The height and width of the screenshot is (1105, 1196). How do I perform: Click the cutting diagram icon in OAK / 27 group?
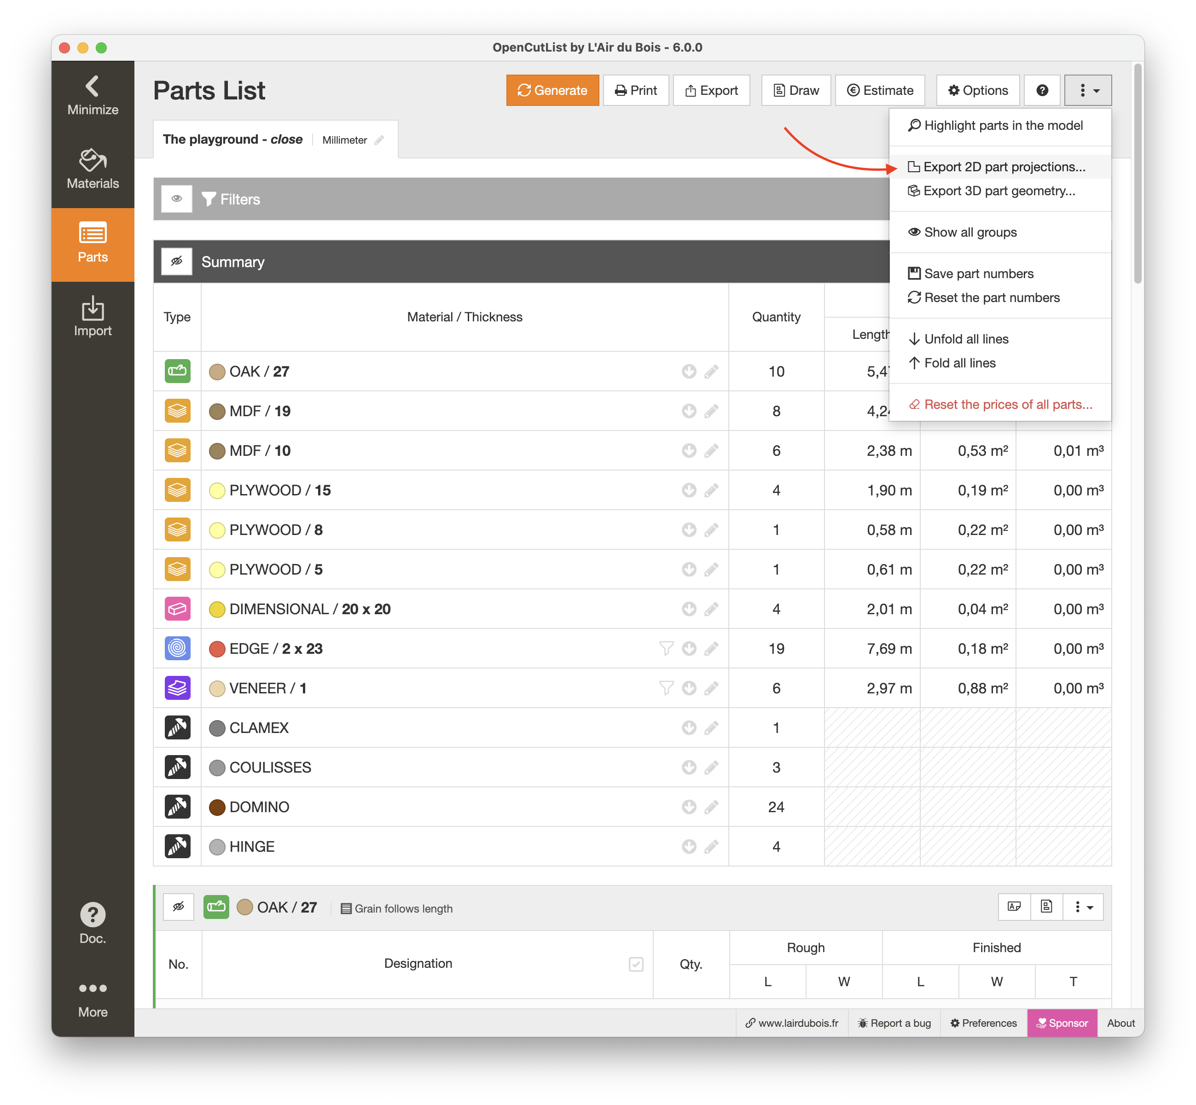tap(1046, 907)
